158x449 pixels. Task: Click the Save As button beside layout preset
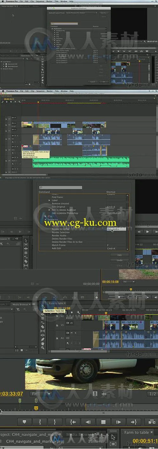point(103,13)
